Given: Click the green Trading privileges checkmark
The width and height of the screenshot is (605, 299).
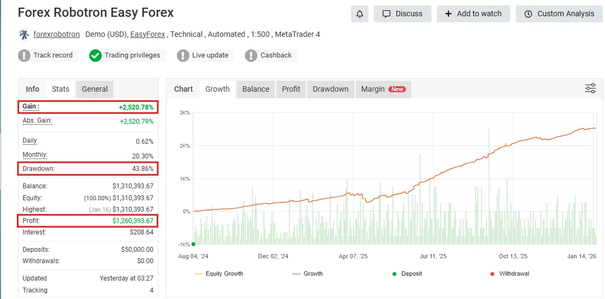Looking at the screenshot, I should [95, 55].
